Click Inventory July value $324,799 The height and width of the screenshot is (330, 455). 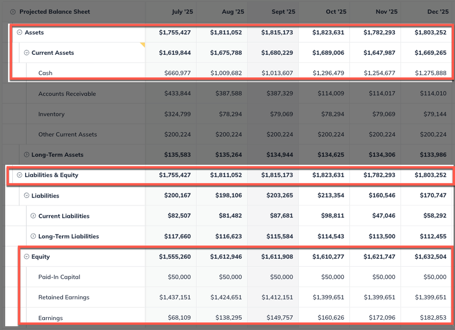[177, 114]
